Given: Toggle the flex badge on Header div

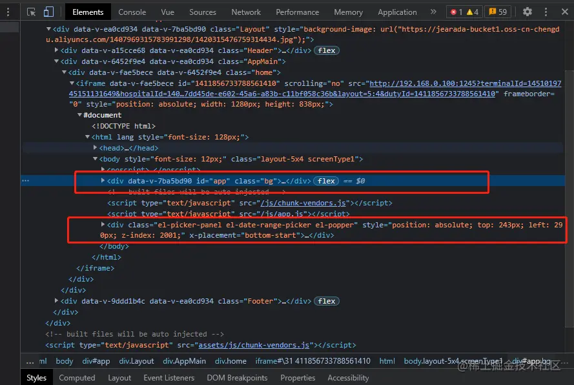Looking at the screenshot, I should [x=327, y=50].
